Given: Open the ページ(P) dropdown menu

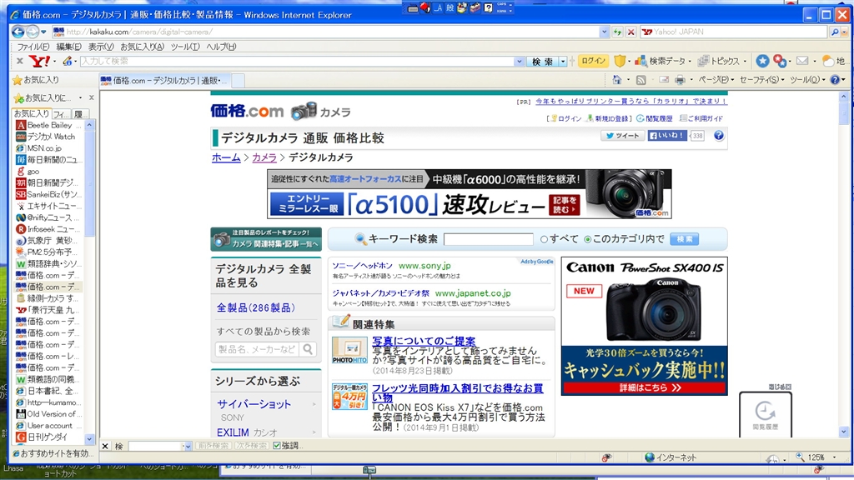Looking at the screenshot, I should pos(716,80).
